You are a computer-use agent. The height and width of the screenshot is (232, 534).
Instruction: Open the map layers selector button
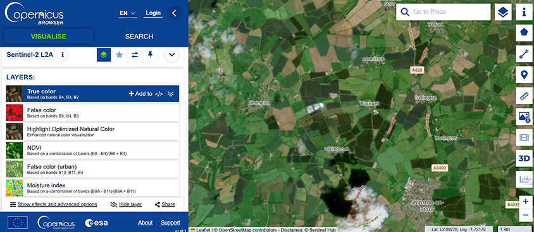coord(503,12)
